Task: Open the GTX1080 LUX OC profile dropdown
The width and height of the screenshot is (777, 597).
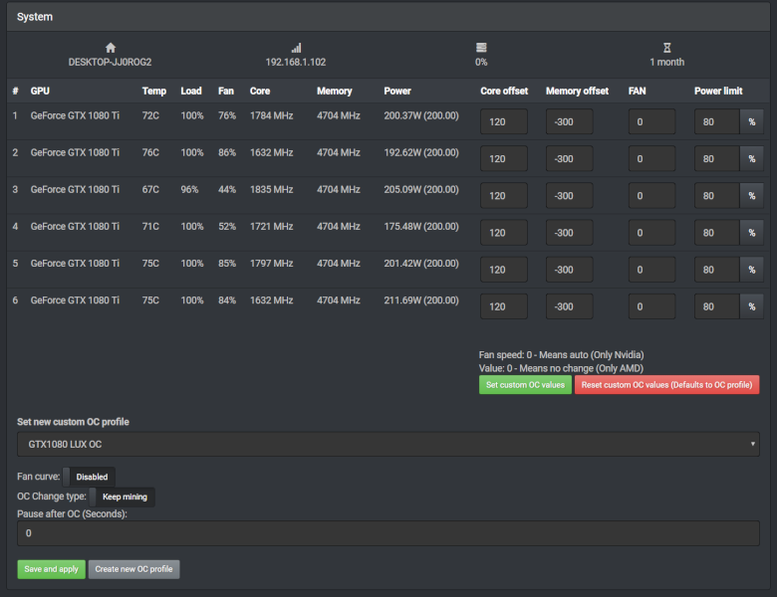Action: coord(388,444)
